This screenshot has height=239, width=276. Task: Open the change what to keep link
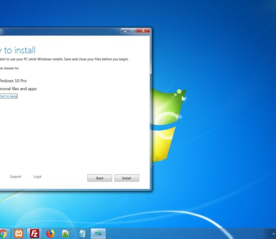8,96
